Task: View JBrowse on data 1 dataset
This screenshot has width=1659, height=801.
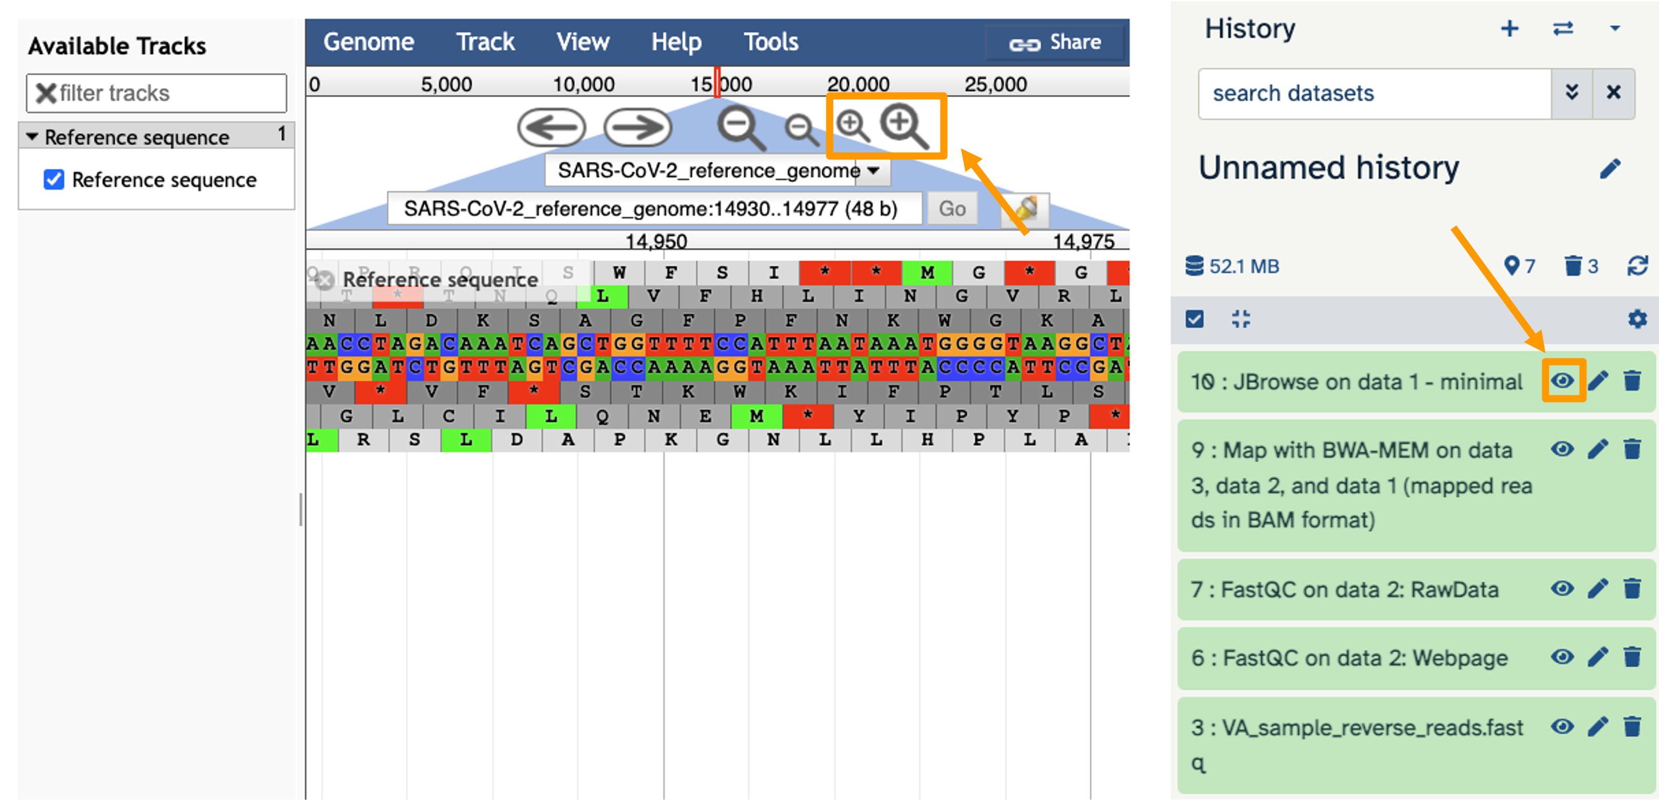Action: point(1562,380)
